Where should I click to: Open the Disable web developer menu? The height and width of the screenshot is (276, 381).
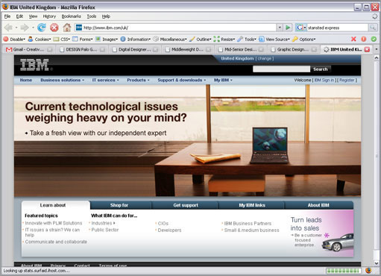tap(14, 40)
